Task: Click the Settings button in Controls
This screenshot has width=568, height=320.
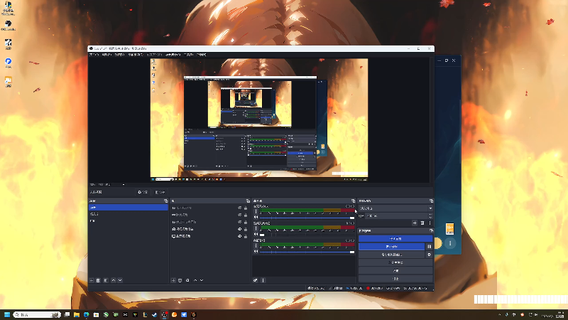Action: coord(395,271)
